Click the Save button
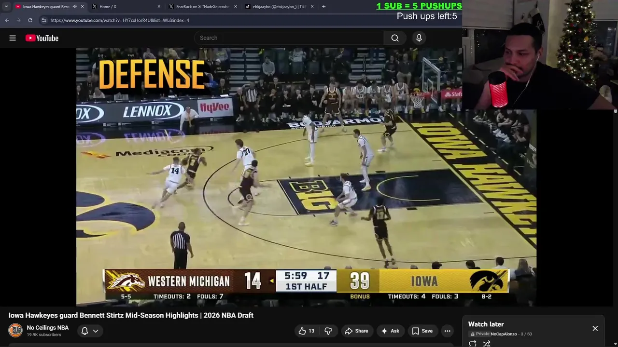This screenshot has width=618, height=347. pos(422,331)
